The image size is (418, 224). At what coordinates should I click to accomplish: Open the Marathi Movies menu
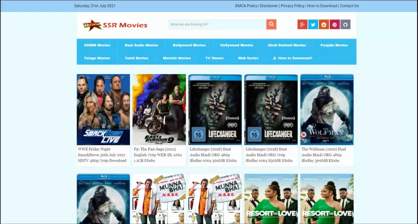(x=177, y=58)
